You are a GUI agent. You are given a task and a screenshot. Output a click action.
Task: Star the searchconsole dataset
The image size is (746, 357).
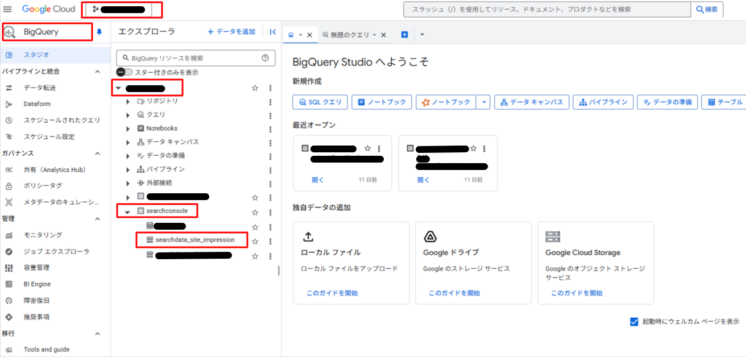255,212
